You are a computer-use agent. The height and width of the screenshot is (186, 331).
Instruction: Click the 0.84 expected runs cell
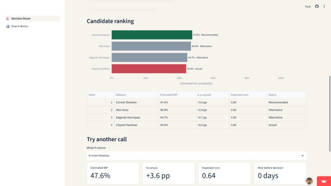[248, 125]
